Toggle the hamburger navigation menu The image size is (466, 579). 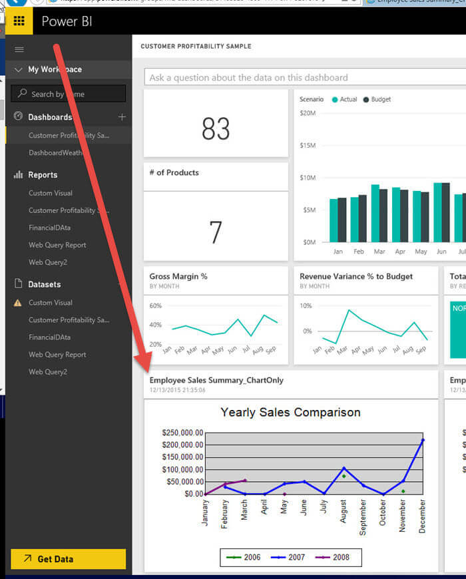coord(19,49)
